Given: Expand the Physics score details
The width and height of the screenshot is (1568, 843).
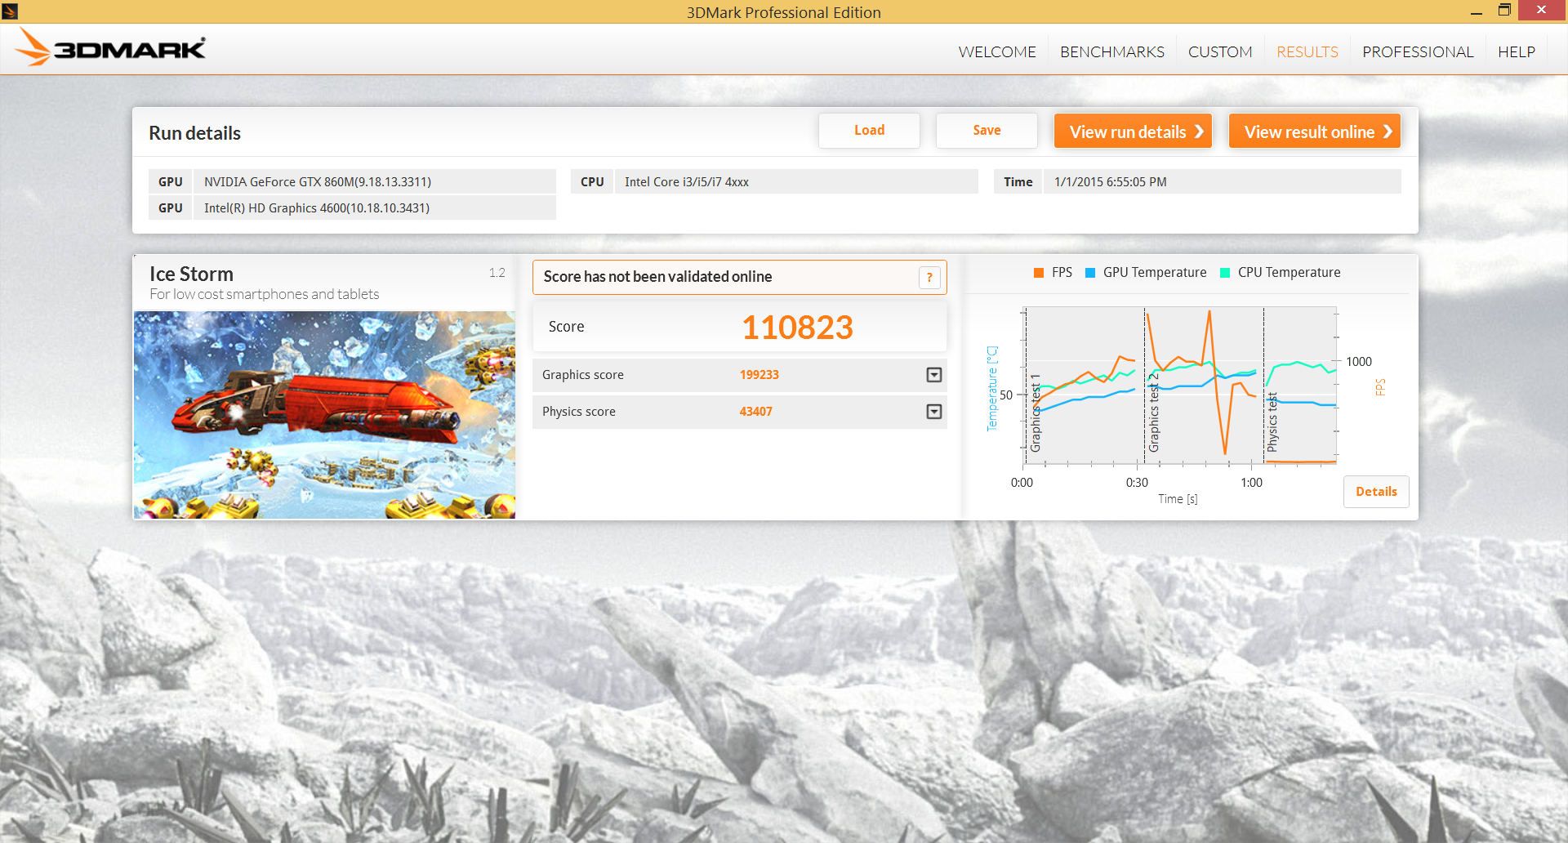Looking at the screenshot, I should click(934, 412).
